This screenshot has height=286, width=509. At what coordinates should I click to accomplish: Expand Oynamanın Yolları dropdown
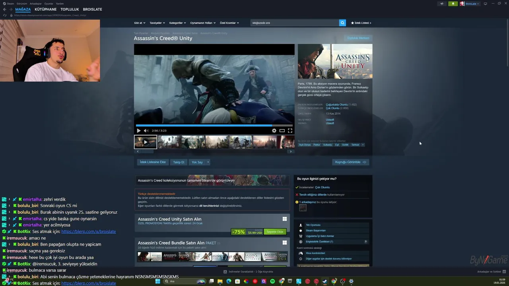click(203, 23)
